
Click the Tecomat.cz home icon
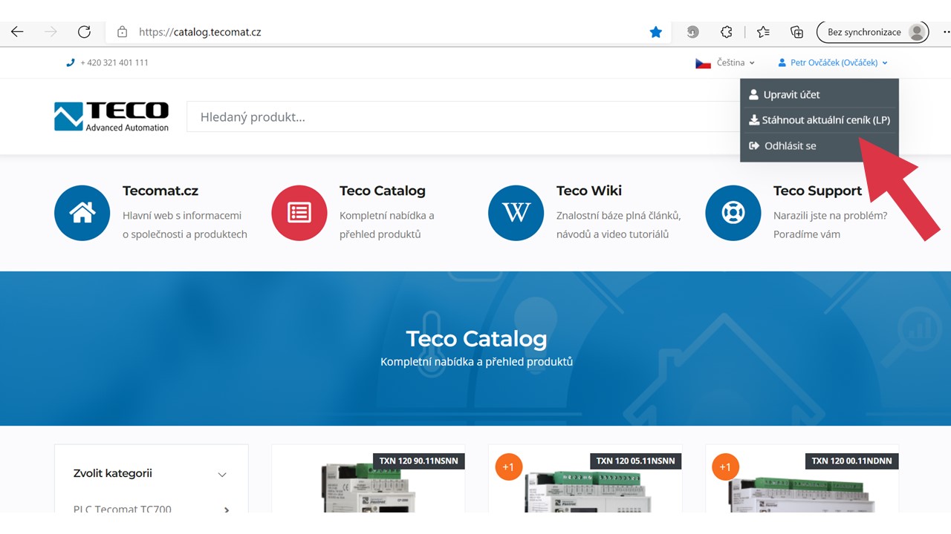click(82, 213)
